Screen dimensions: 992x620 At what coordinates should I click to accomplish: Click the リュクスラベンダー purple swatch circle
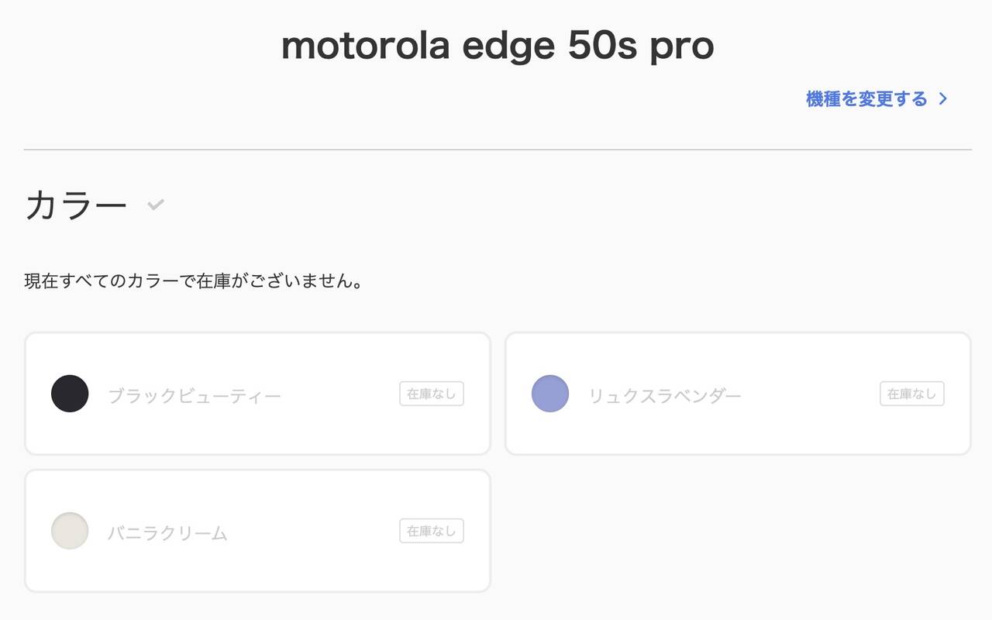pyautogui.click(x=549, y=393)
